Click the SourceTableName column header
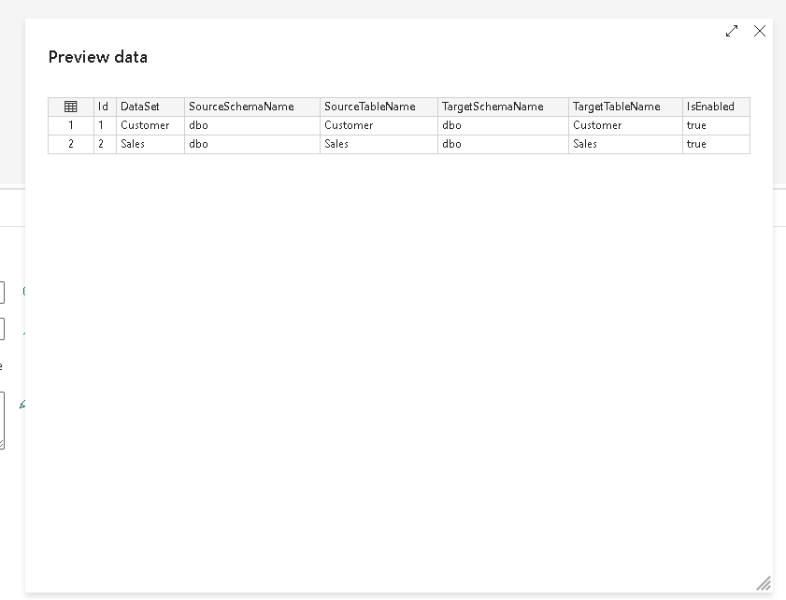The height and width of the screenshot is (600, 786). click(x=369, y=107)
